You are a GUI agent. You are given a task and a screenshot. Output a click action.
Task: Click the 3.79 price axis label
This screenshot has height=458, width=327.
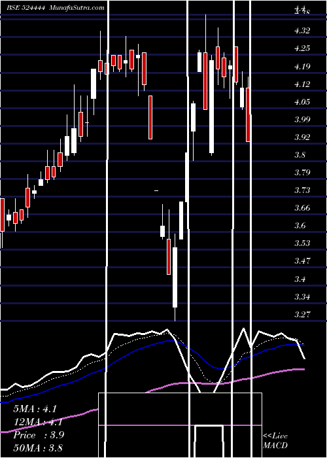302,172
